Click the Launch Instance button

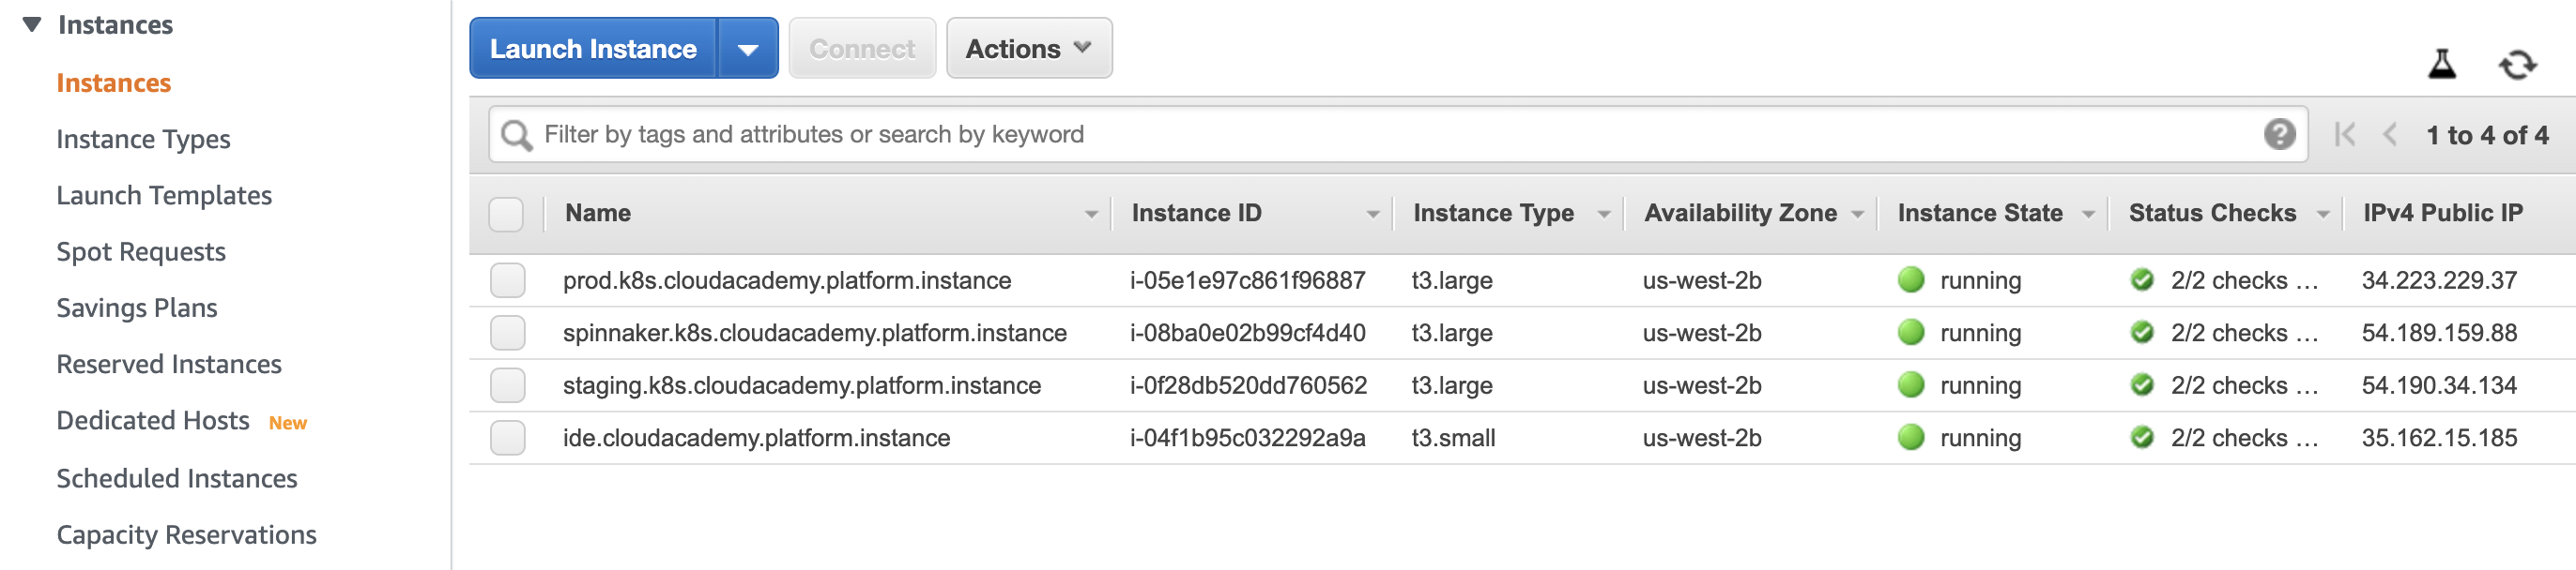click(593, 49)
